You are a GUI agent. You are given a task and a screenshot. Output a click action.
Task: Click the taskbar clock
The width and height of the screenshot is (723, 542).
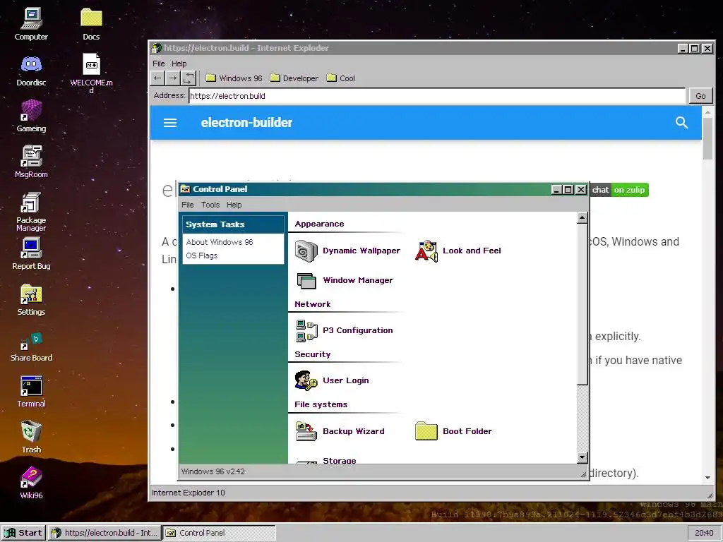coord(704,533)
